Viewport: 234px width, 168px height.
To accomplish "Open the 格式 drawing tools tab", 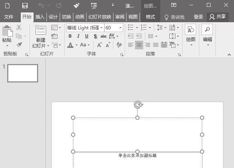I will click(x=150, y=17).
